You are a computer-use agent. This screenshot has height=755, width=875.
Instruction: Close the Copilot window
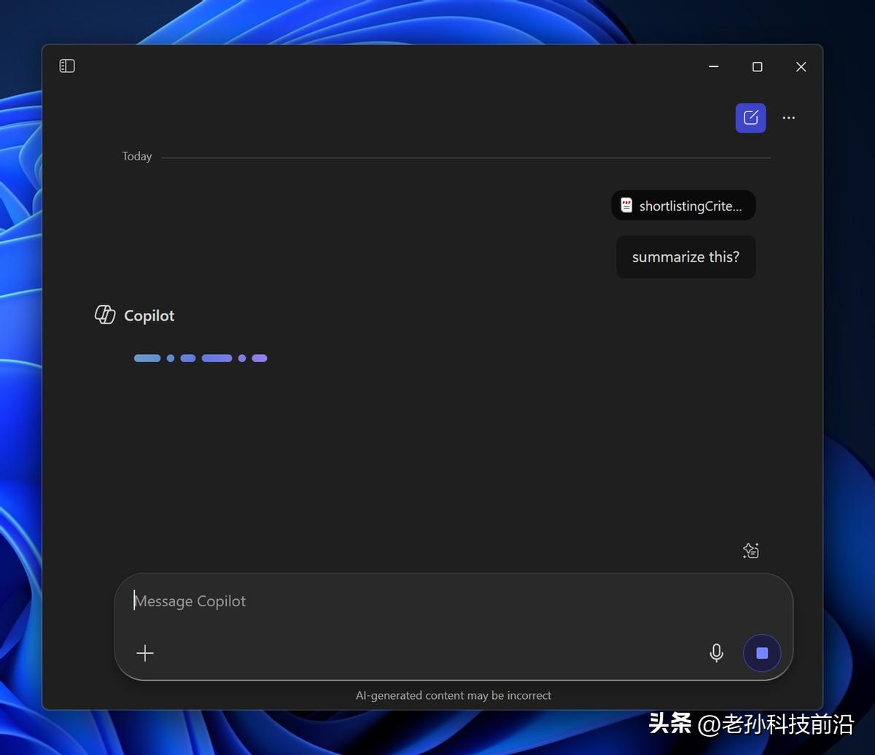click(801, 66)
